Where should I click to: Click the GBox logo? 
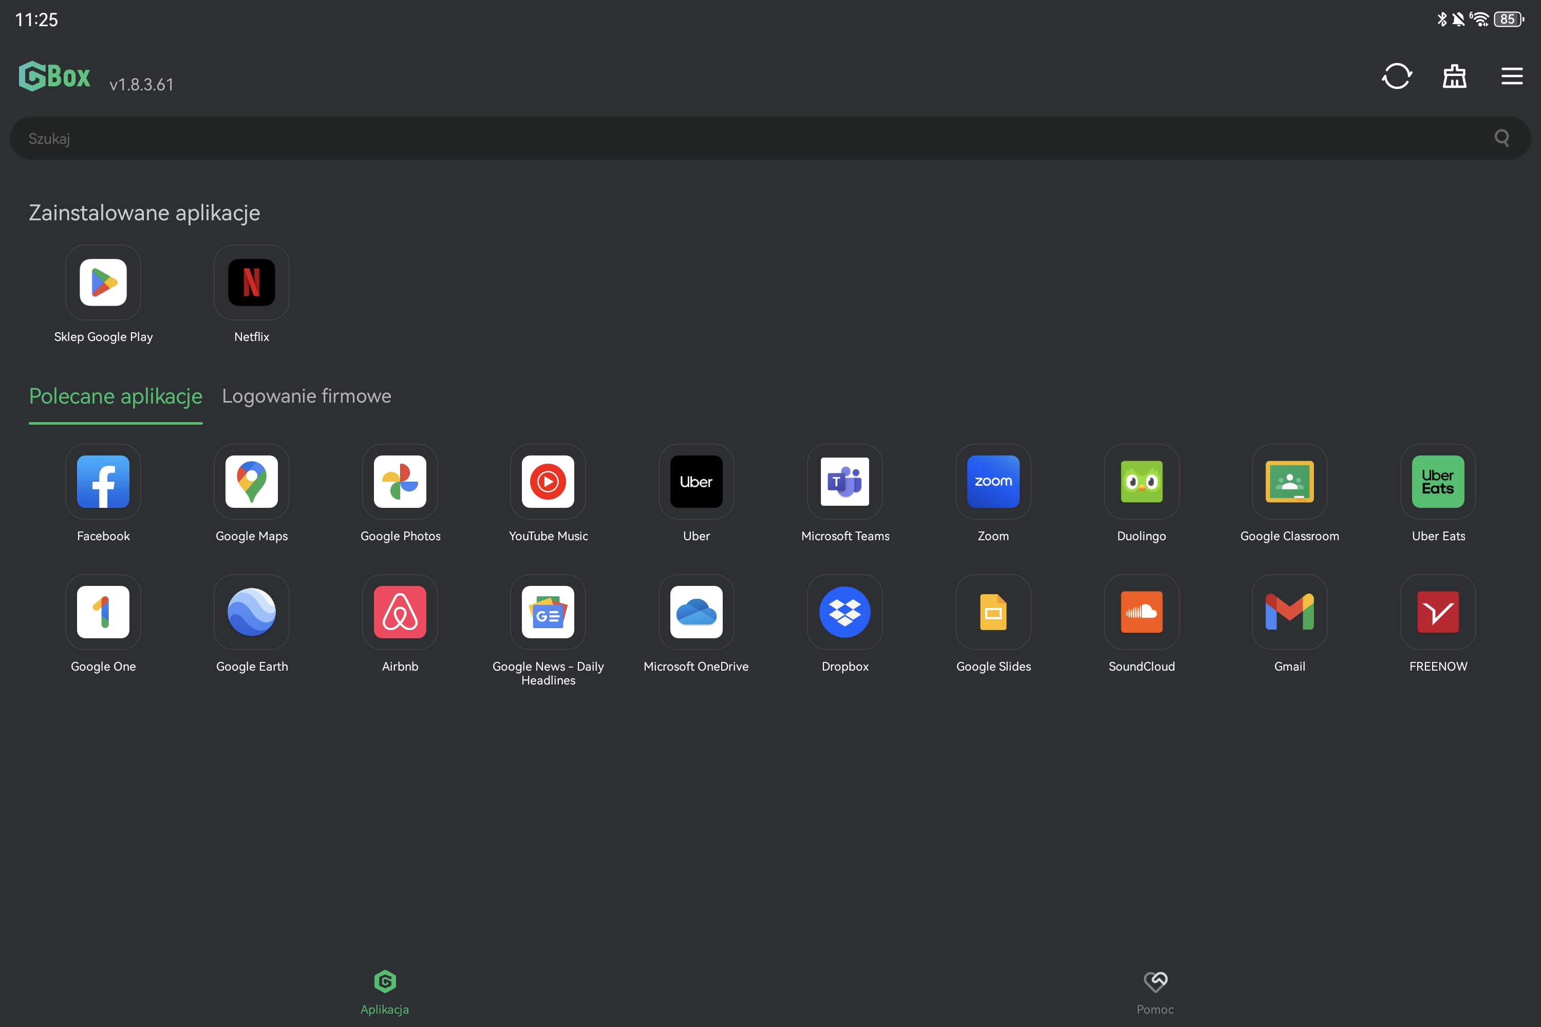pos(54,76)
